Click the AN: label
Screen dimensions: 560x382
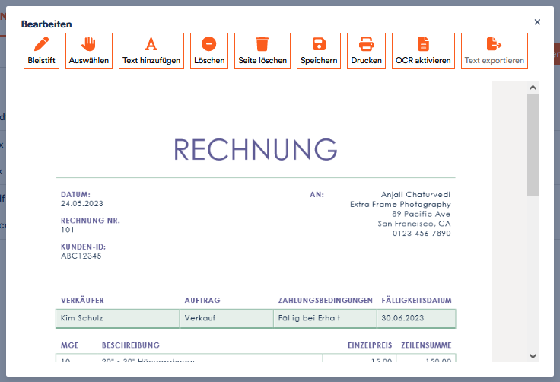[x=317, y=194]
